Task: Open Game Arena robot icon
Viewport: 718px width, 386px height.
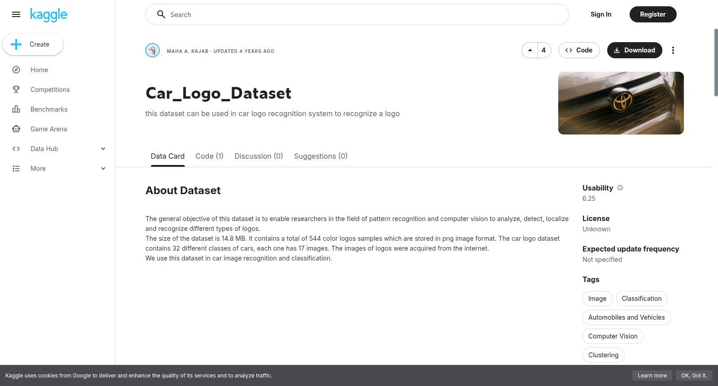Action: [16, 129]
